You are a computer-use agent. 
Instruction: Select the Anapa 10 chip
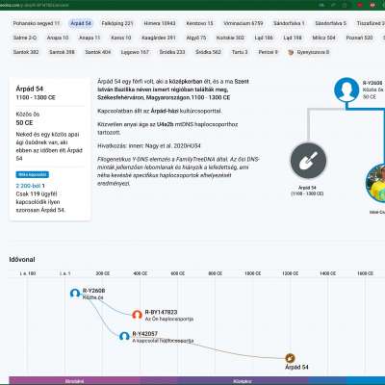pos(58,38)
